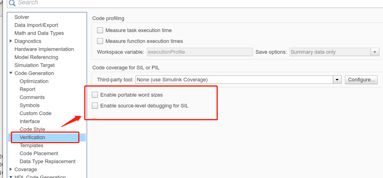383x178 pixels.
Task: Open the Data Type Replacement page
Action: pyautogui.click(x=47, y=161)
